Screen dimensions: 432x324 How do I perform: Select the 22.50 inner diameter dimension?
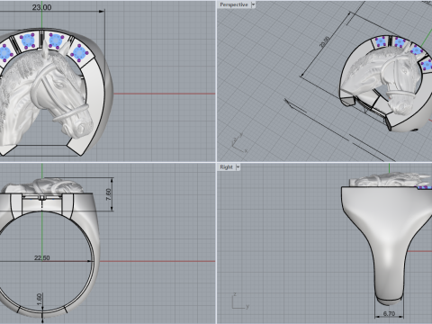pos(42,257)
